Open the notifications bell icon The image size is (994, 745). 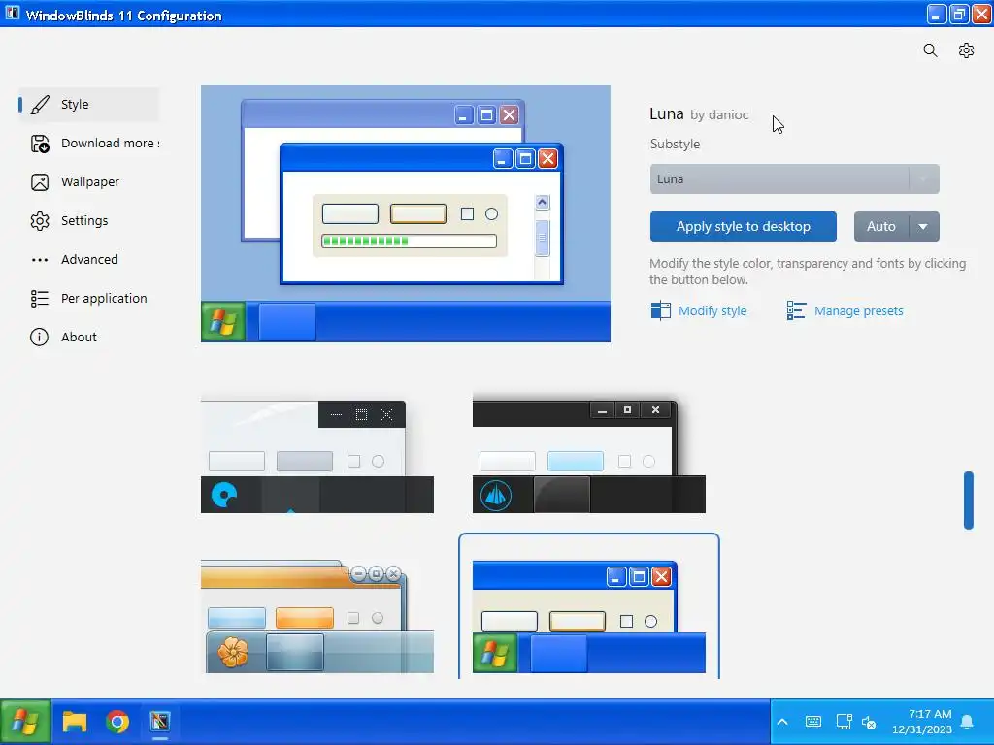pos(968,722)
